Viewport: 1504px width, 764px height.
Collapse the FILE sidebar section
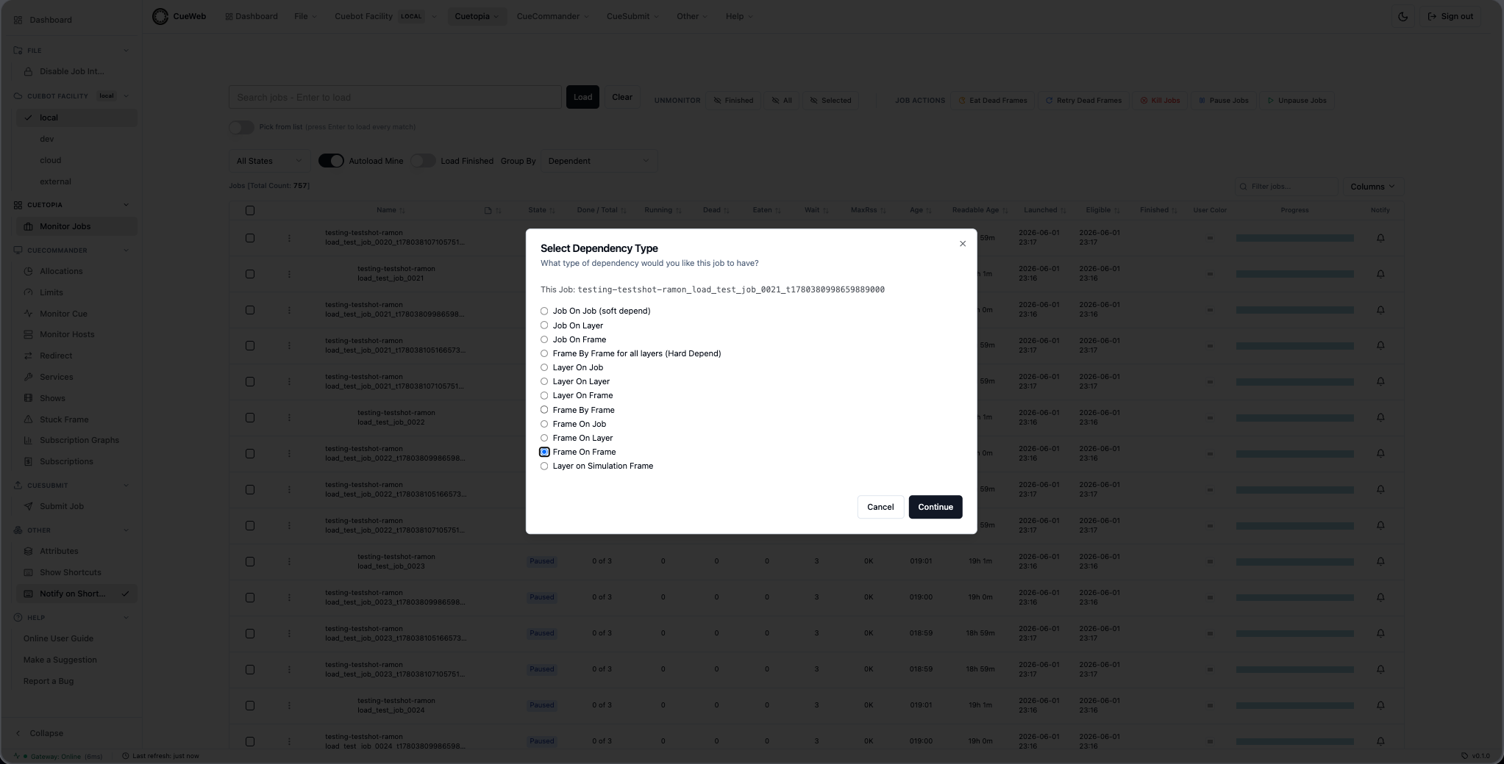126,51
